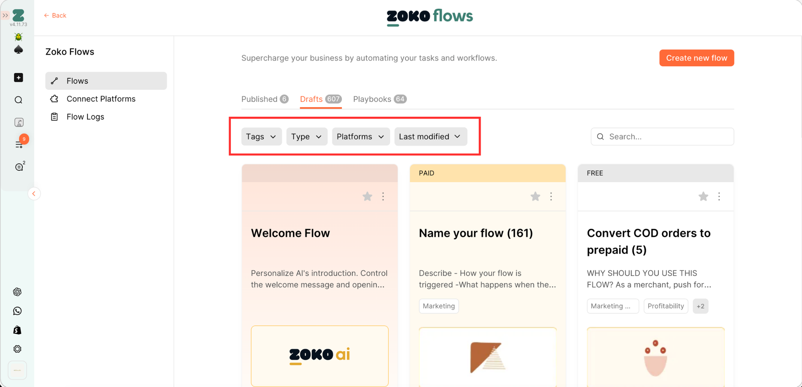The image size is (802, 387).
Task: Click the Search flows input field
Action: point(662,136)
